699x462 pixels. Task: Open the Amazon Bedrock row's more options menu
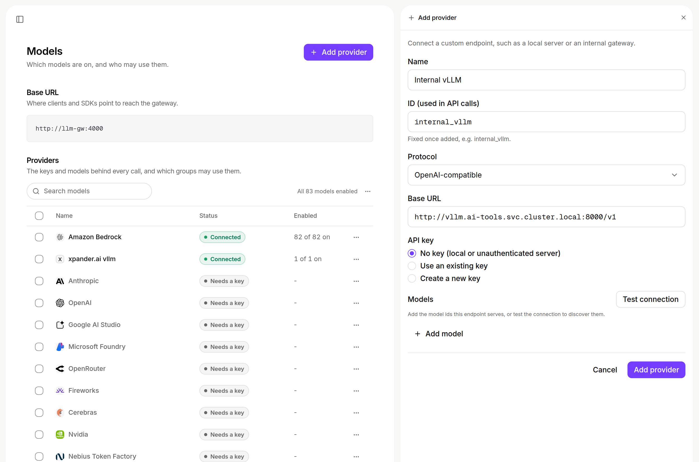[356, 237]
